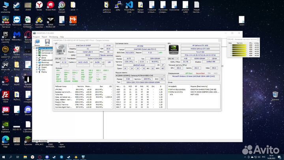Open File Explorer from taskbar
284x160 pixels.
[x=25, y=157]
